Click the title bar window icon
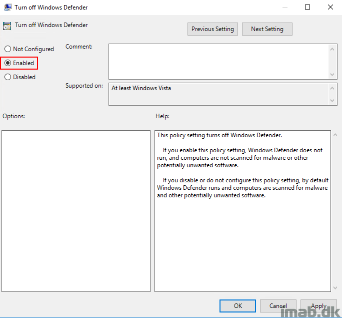This screenshot has height=318, width=342. (x=8, y=8)
